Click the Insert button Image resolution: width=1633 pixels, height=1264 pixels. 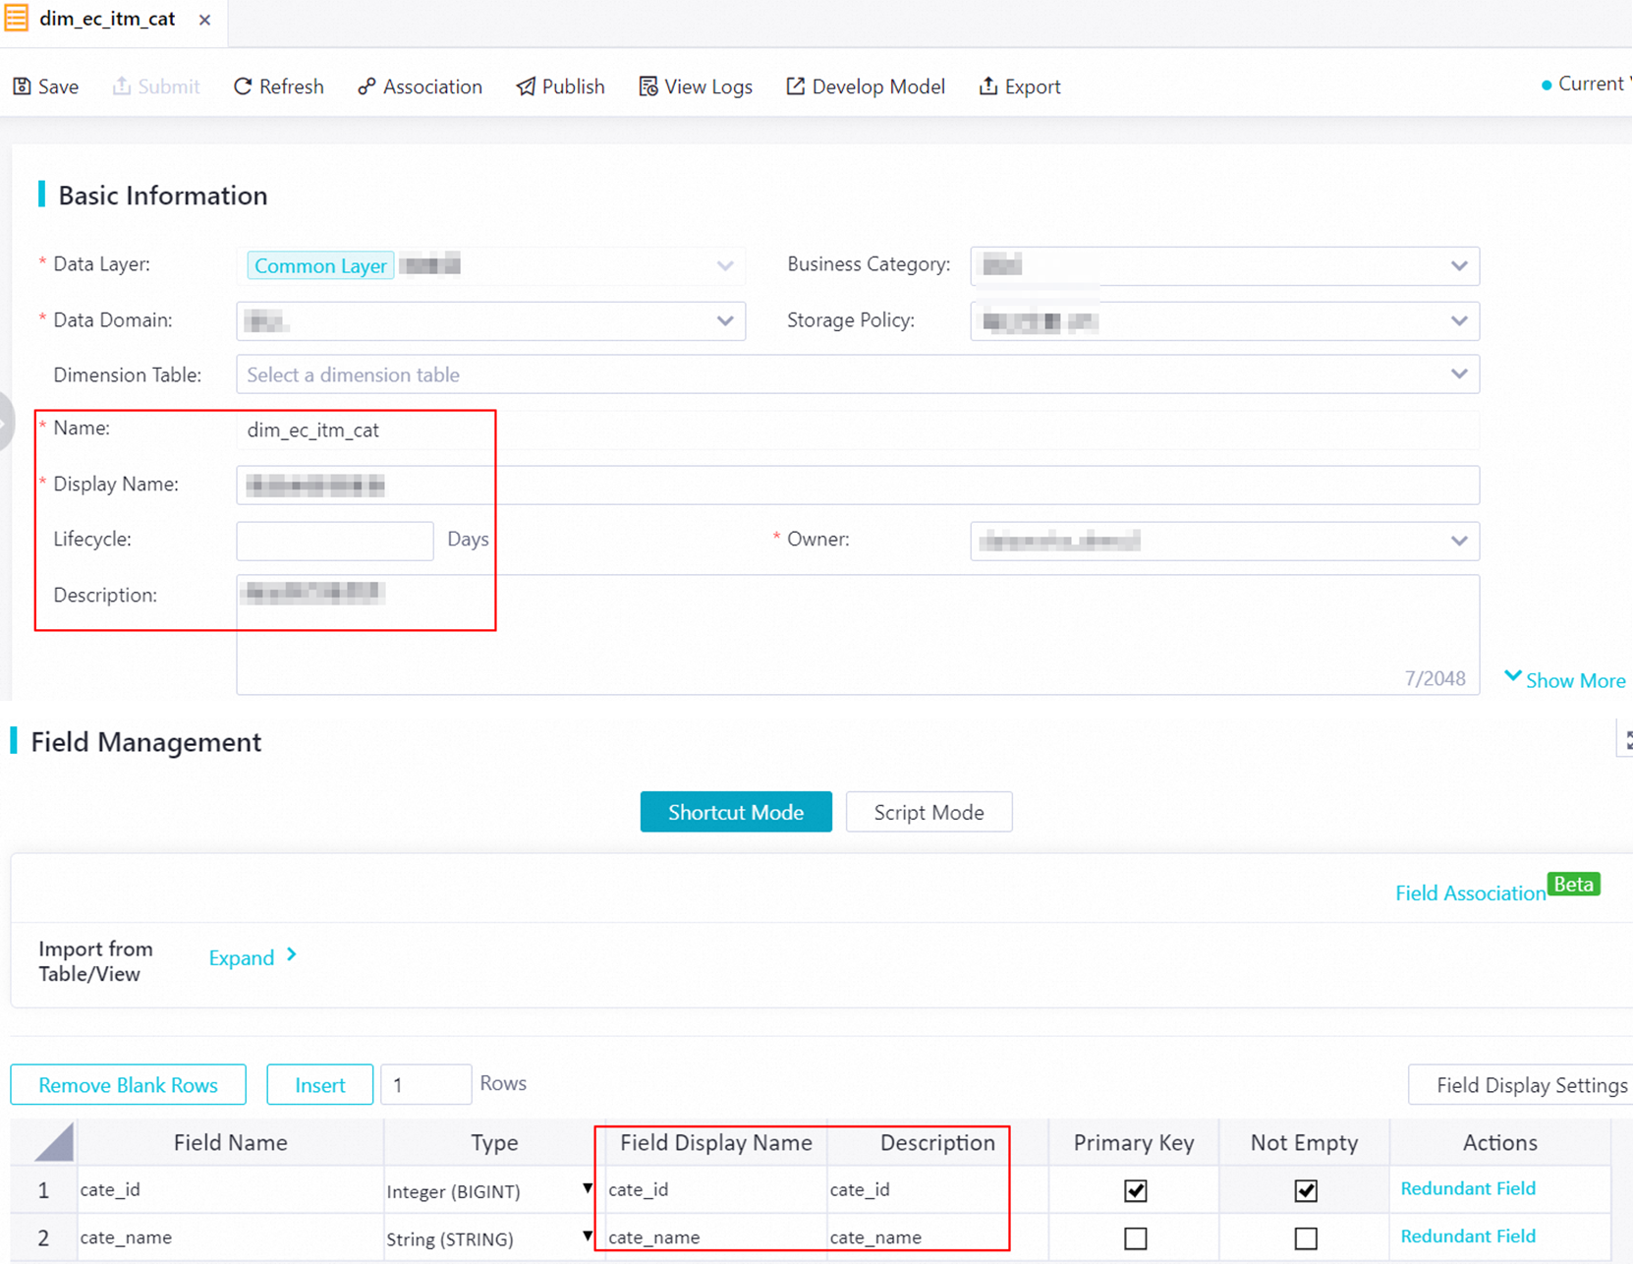point(319,1085)
